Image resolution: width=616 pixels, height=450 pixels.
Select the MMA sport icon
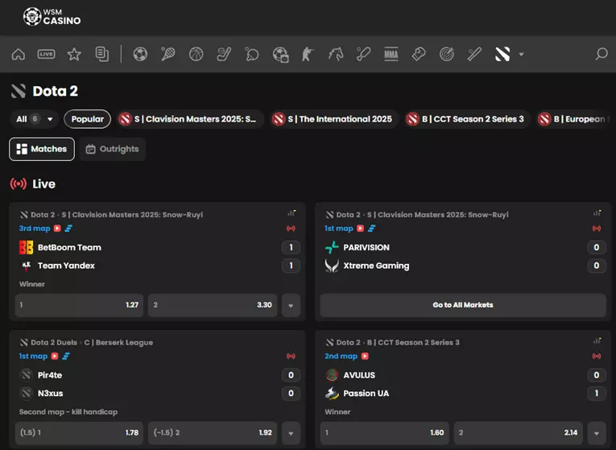[x=391, y=54]
